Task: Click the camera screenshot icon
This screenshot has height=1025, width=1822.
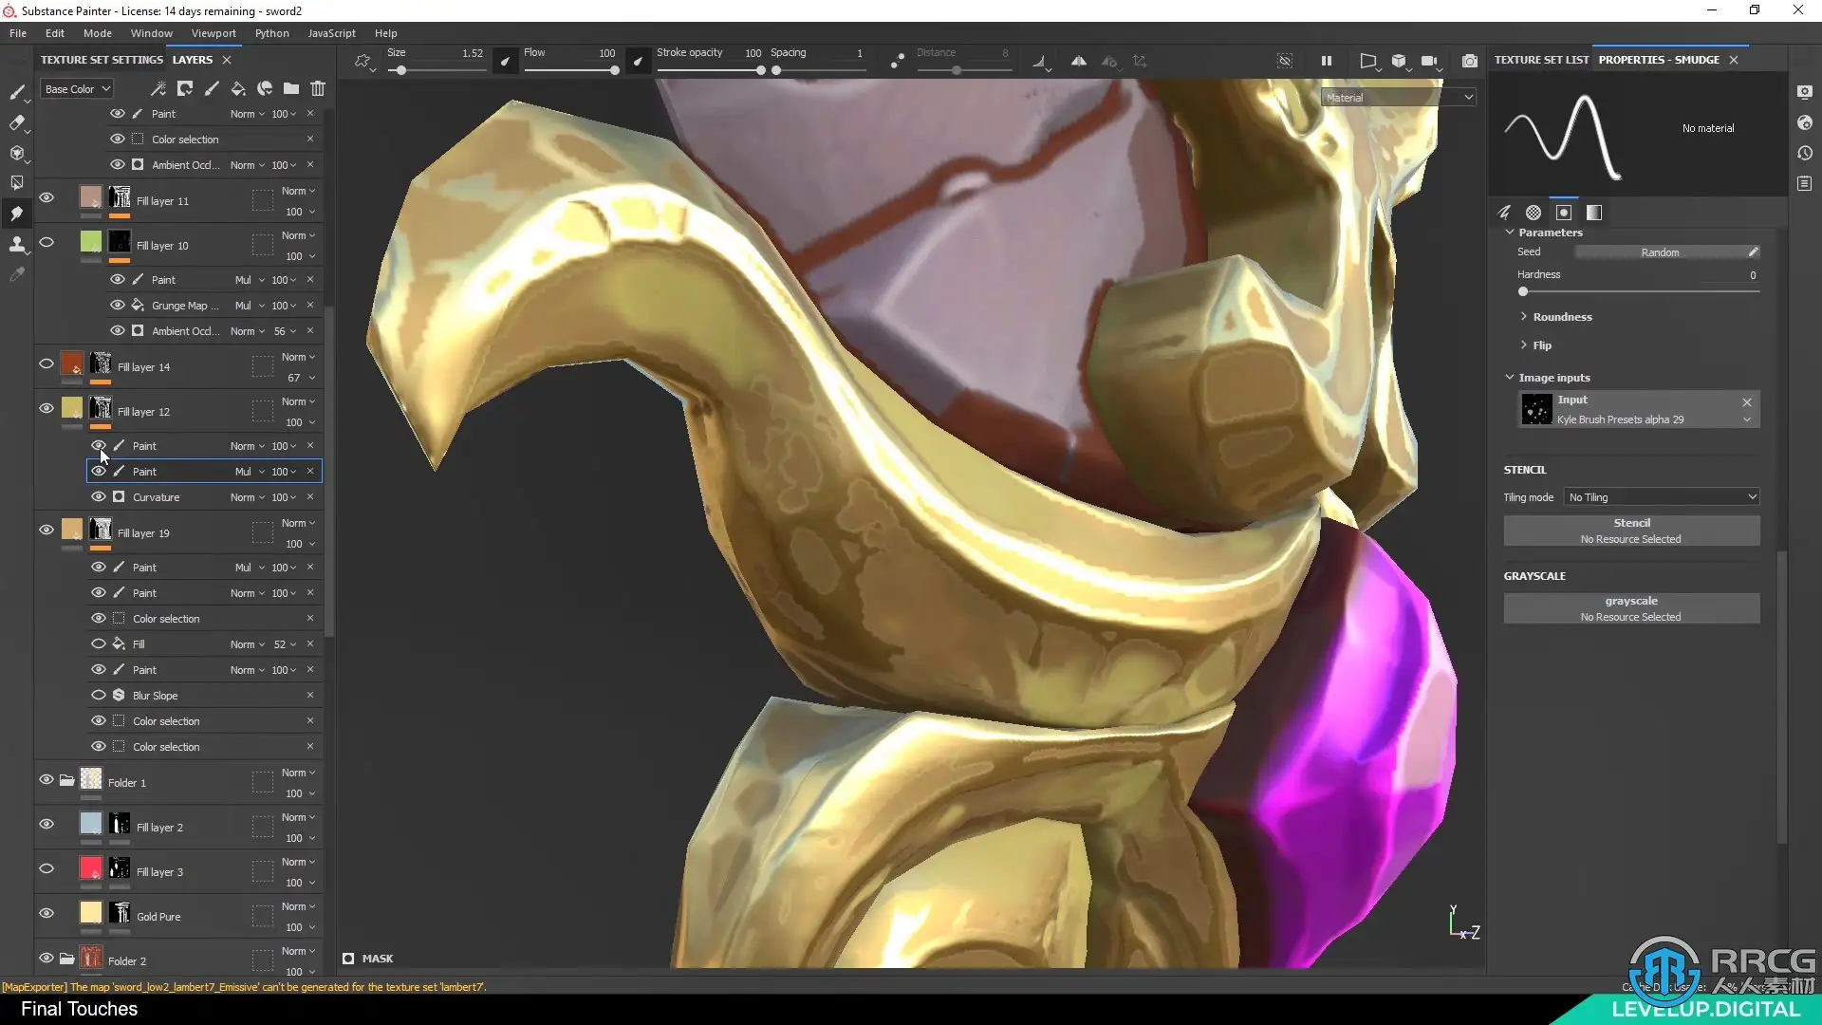Action: (x=1469, y=61)
